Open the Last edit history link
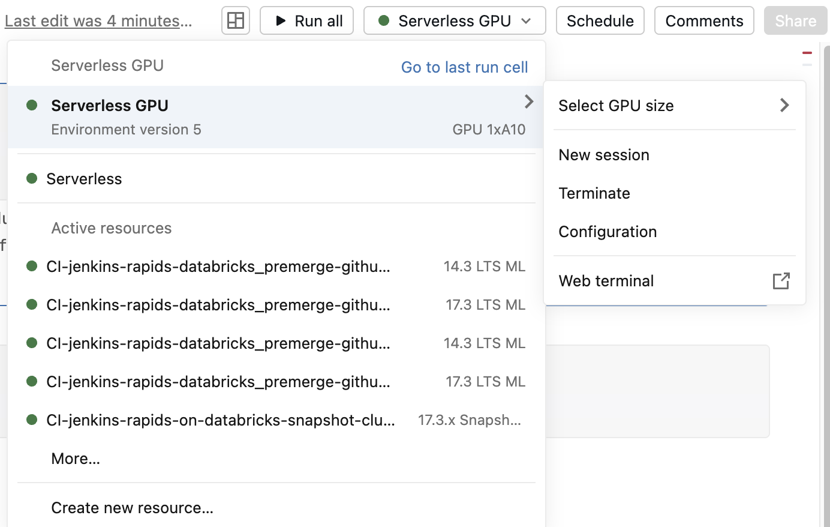Viewport: 830px width, 527px height. point(98,21)
